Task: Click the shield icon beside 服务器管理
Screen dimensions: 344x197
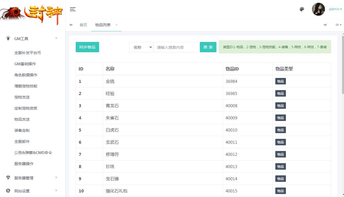Action: tap(8, 178)
